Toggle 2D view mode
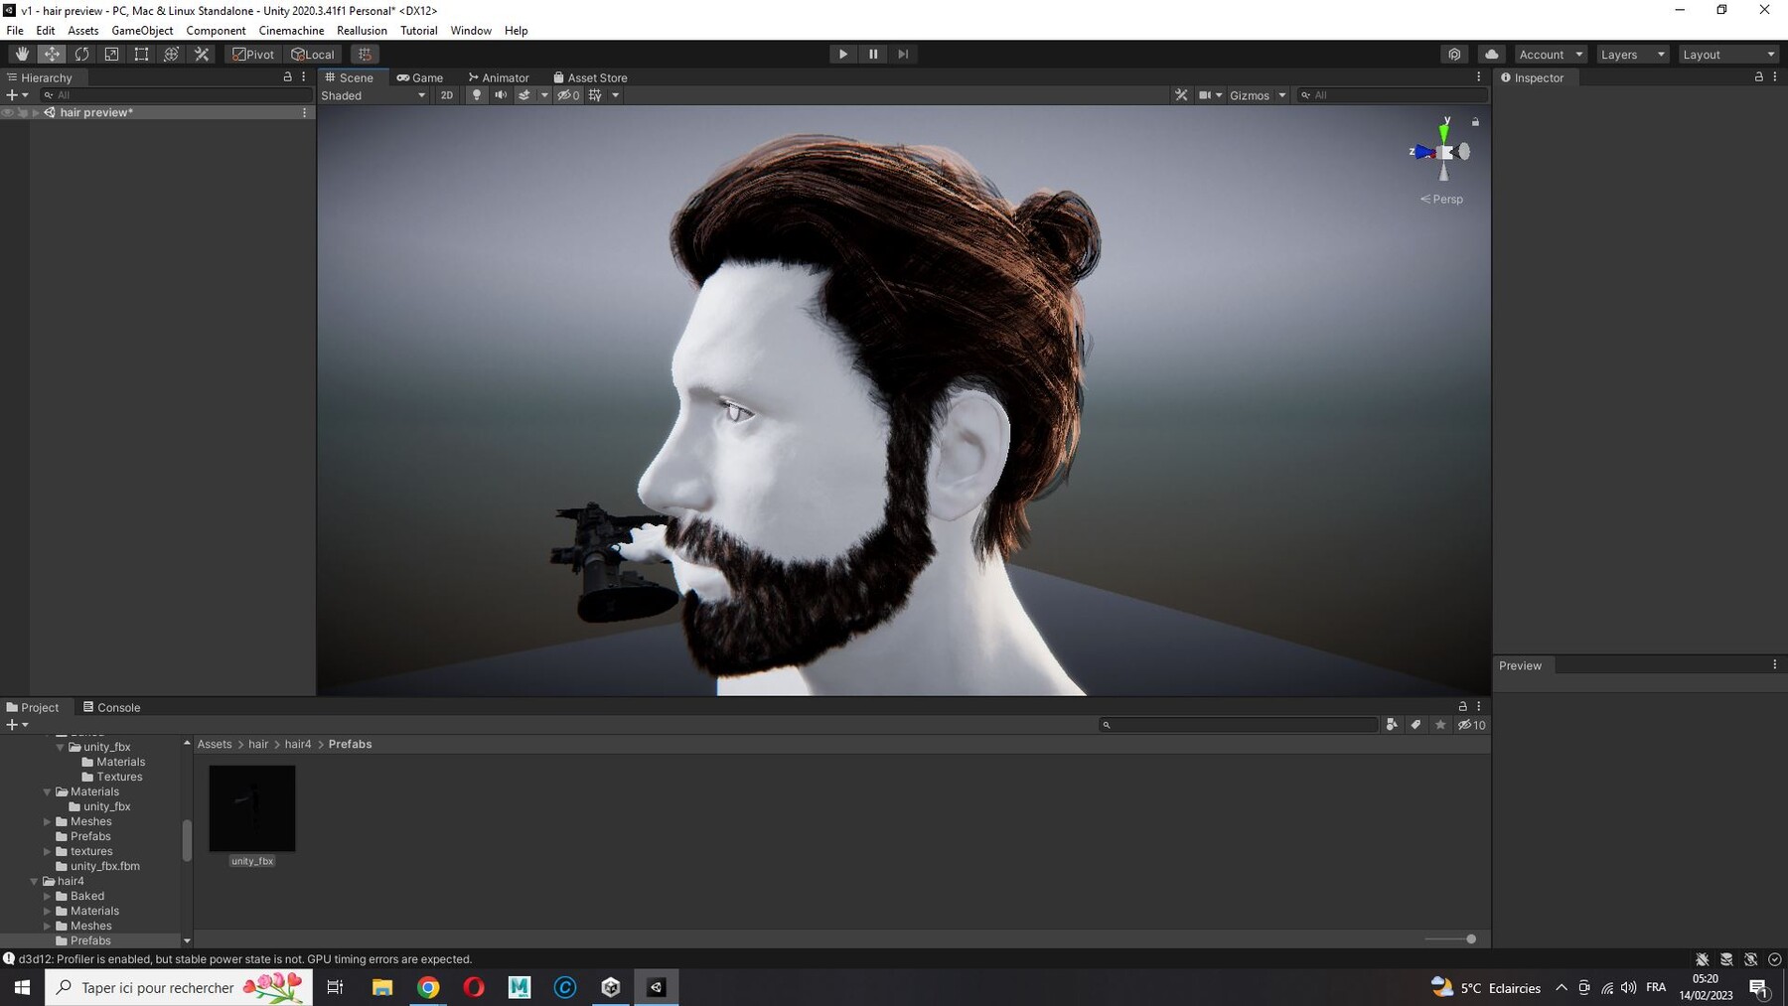This screenshot has width=1788, height=1006. pos(447,95)
